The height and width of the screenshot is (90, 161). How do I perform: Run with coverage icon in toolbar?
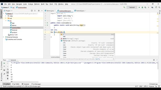pos(145,7)
